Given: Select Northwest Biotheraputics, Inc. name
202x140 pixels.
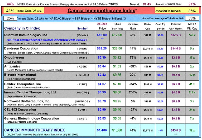Looking at the screenshot, I should click(27, 101).
